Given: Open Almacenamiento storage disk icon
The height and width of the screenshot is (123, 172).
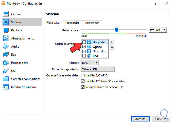Looking at the screenshot, I should 6,38.
